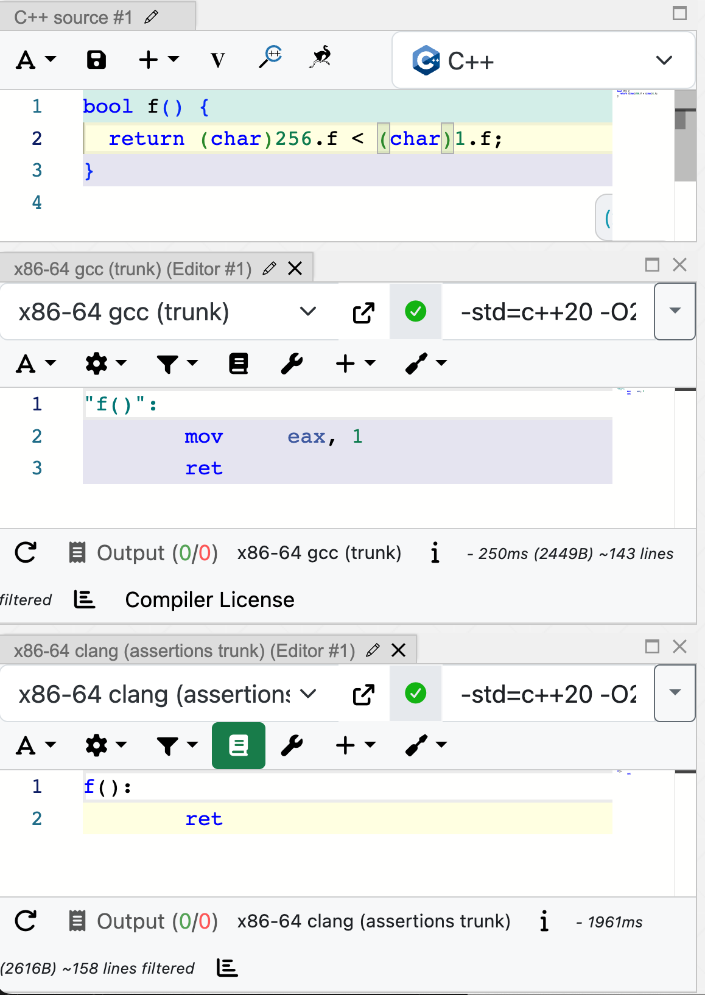Select the x86-64 clang assertions trunk tab

184,651
